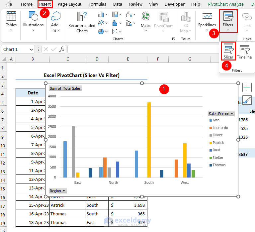Insert hierarchy chart icon
The image size is (255, 232).
click(x=115, y=15)
